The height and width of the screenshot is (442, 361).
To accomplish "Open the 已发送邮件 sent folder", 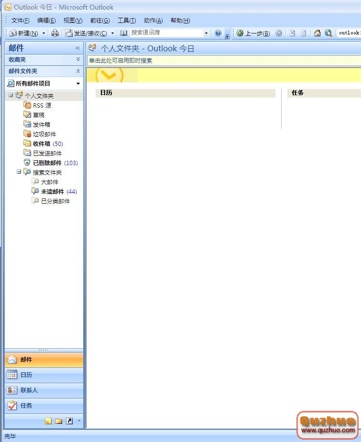I will click(47, 154).
